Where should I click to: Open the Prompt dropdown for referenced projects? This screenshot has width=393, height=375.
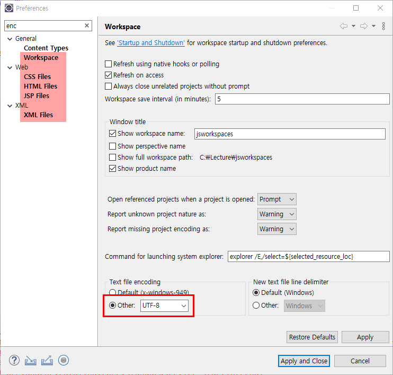[276, 199]
